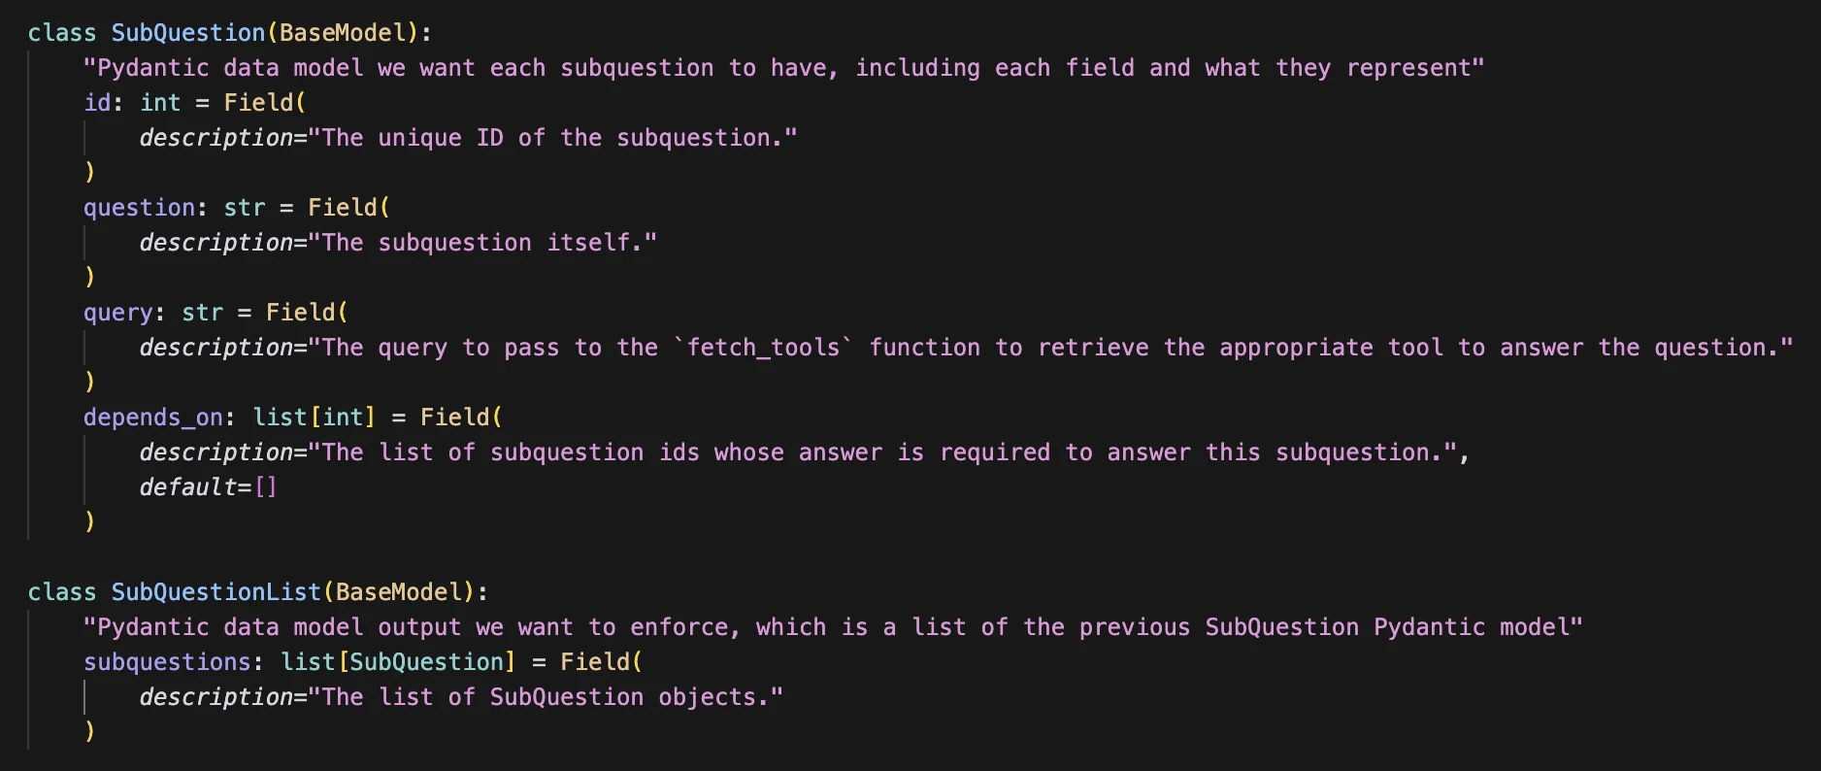Click the depends_on field name
Viewport: 1821px width, 771px height.
click(153, 418)
